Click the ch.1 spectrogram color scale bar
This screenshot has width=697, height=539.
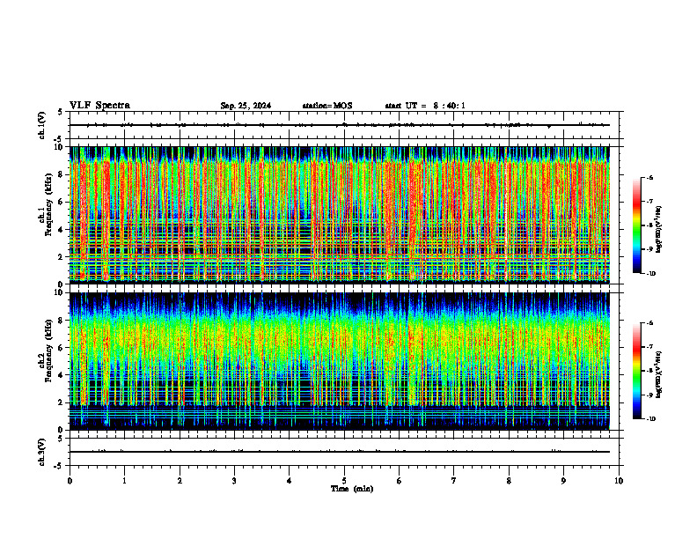coord(637,225)
